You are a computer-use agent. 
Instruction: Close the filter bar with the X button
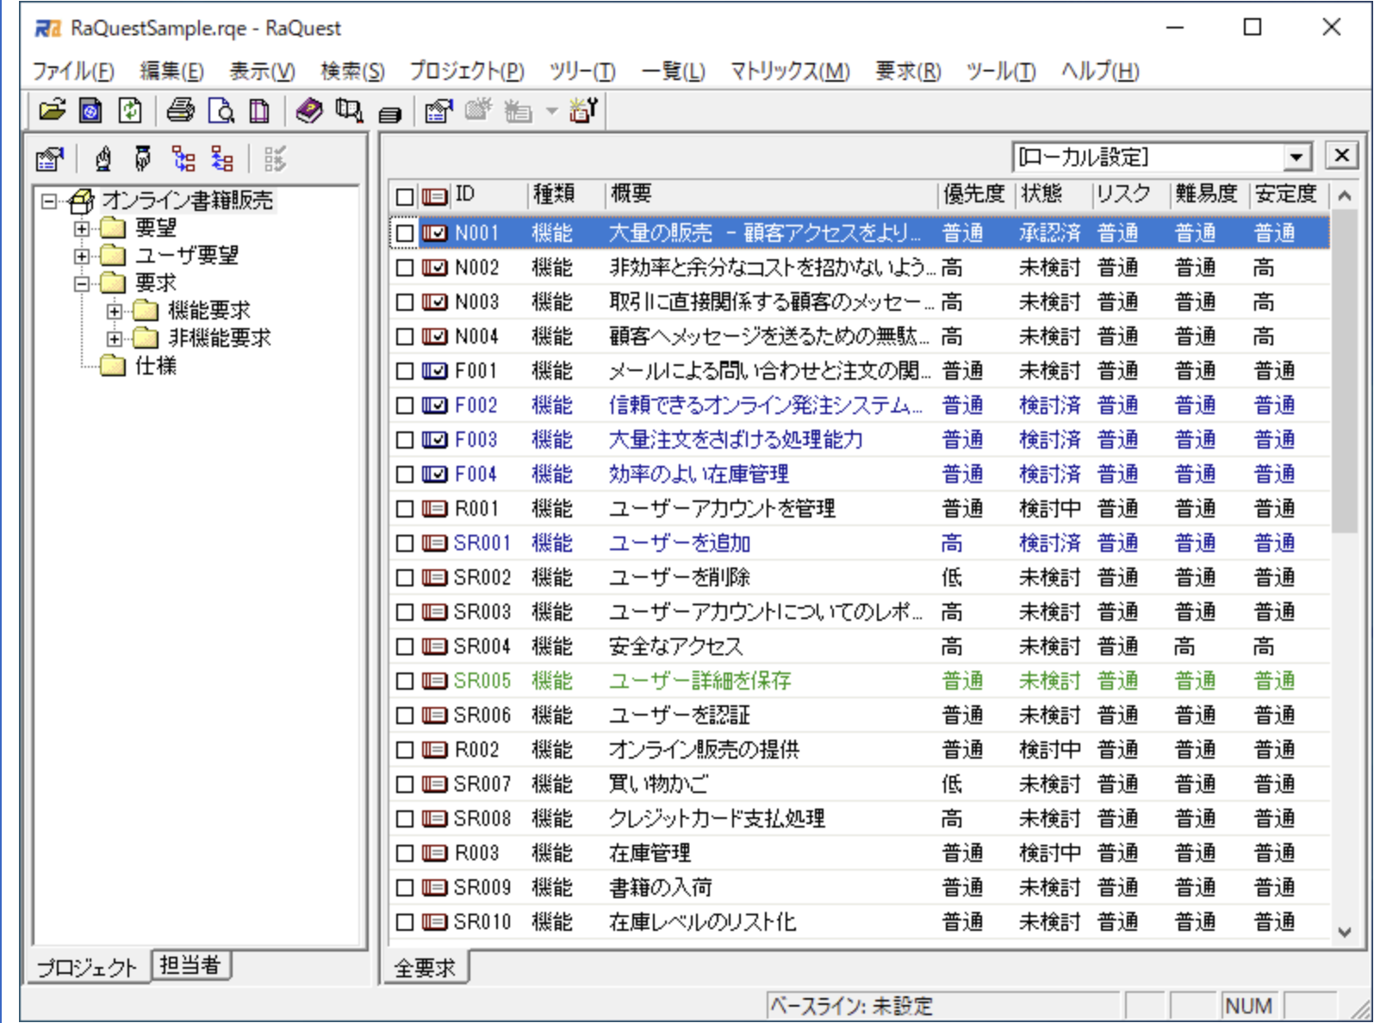pyautogui.click(x=1341, y=155)
